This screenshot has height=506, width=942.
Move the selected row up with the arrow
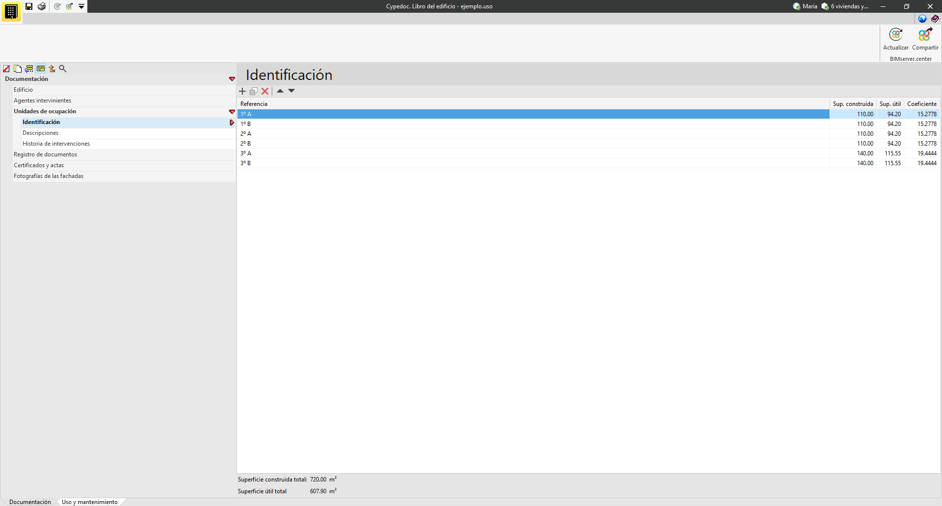280,91
